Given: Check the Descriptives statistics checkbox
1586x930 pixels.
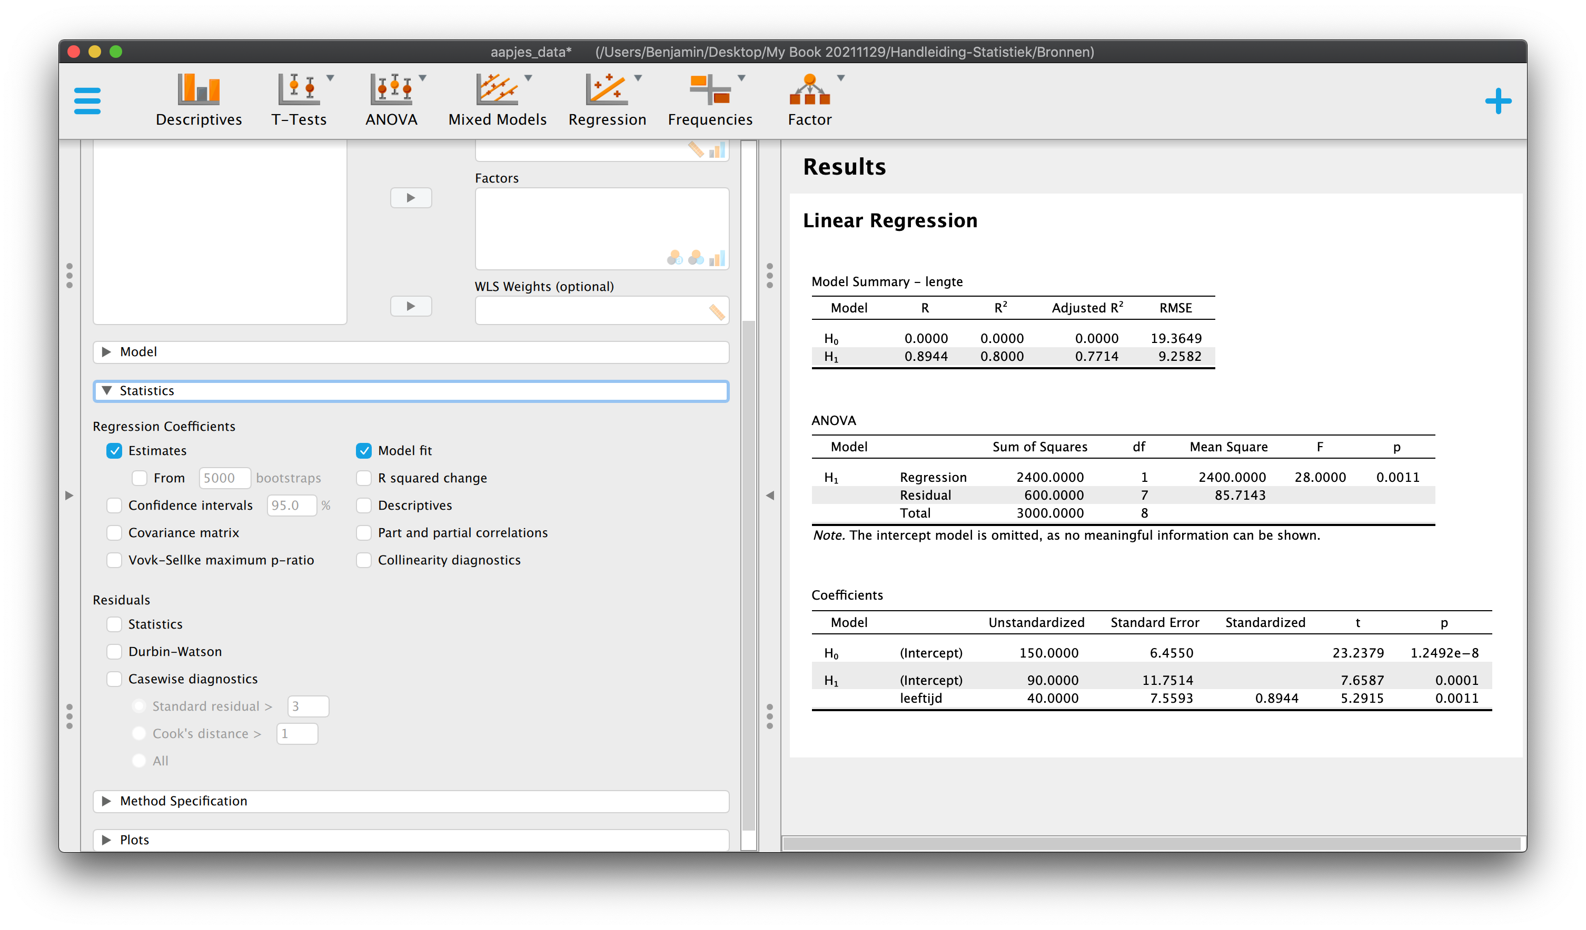Looking at the screenshot, I should coord(364,506).
